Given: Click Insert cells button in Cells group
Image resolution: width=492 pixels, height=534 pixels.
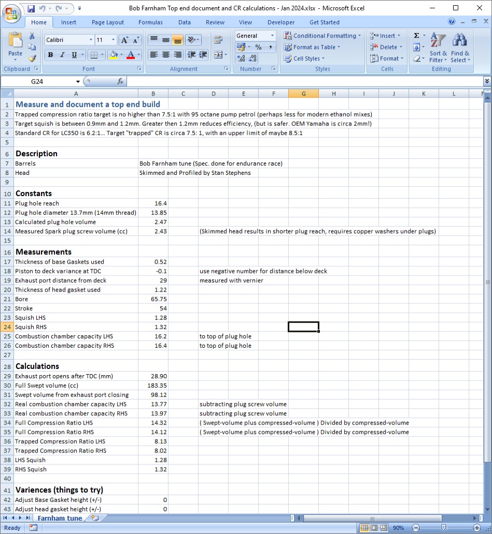Looking at the screenshot, I should pyautogui.click(x=385, y=36).
